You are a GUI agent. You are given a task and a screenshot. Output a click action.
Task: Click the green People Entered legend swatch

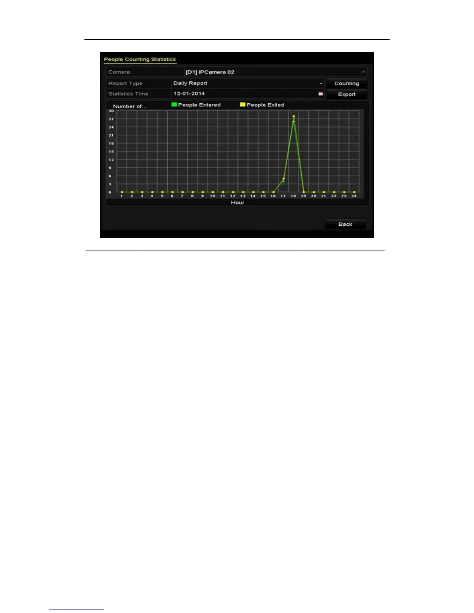click(174, 104)
